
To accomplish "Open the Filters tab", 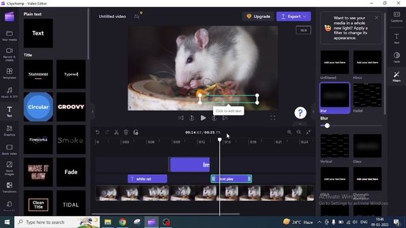I will (x=396, y=77).
